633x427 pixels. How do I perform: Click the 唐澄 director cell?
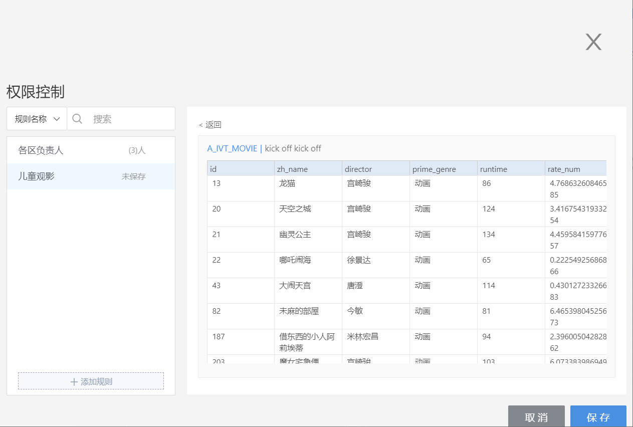[376, 291]
